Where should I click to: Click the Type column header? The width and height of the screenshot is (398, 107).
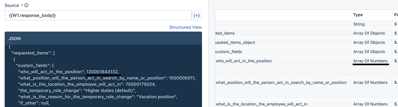tap(358, 15)
